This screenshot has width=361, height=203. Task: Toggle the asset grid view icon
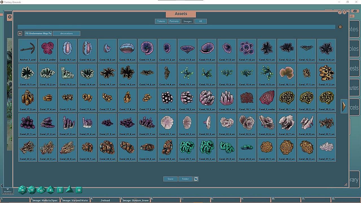click(340, 27)
